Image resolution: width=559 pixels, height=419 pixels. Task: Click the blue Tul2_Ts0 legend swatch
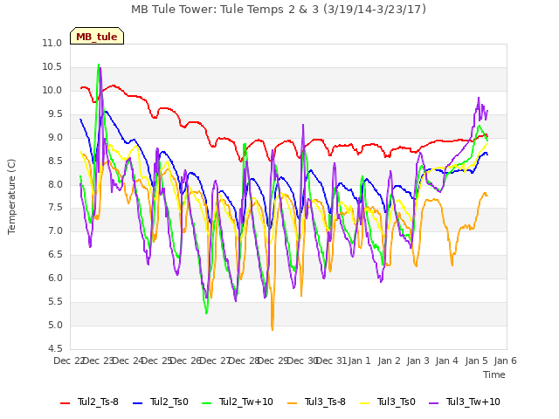click(138, 402)
